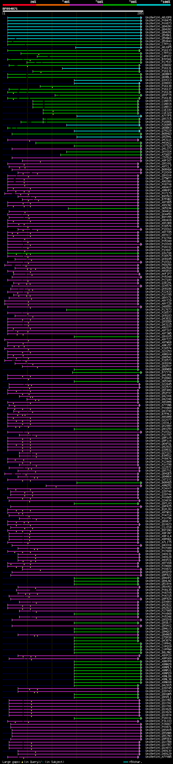
Task: Open the UniRef100_Q38692 entry label
Action: [158, 65]
